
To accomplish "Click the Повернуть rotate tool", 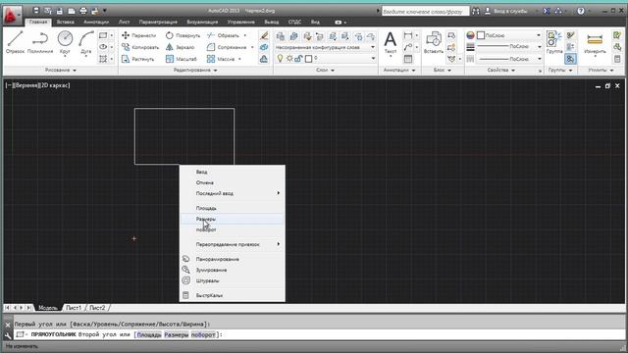I will point(183,35).
